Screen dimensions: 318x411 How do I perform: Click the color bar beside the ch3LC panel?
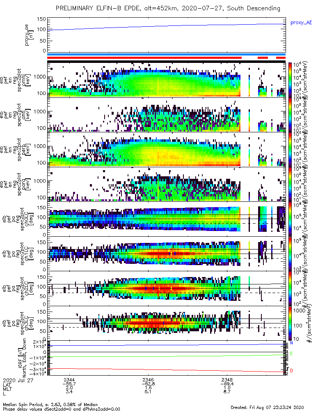pos(290,323)
